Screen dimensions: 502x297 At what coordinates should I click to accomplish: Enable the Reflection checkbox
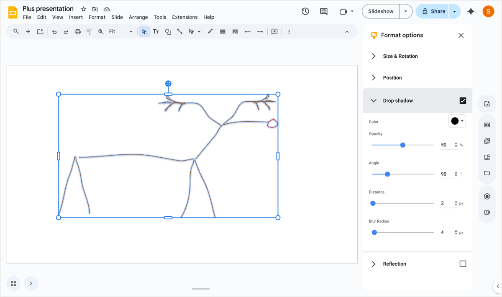point(463,264)
